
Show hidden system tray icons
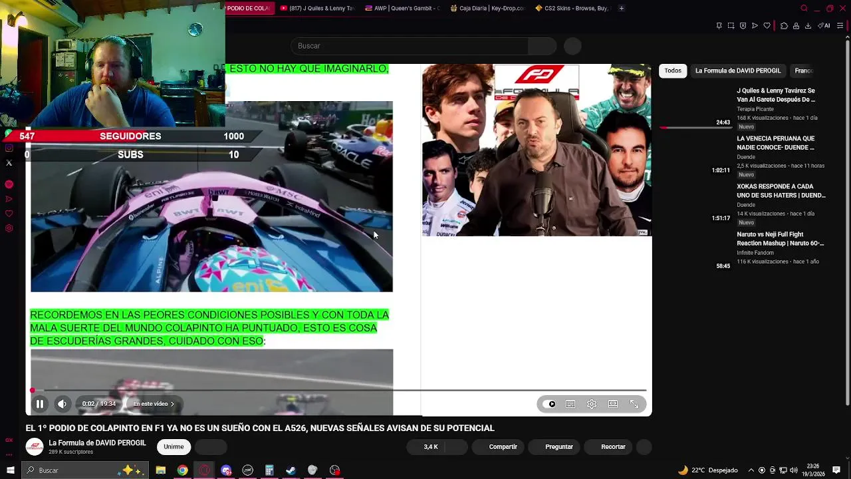pyautogui.click(x=751, y=470)
